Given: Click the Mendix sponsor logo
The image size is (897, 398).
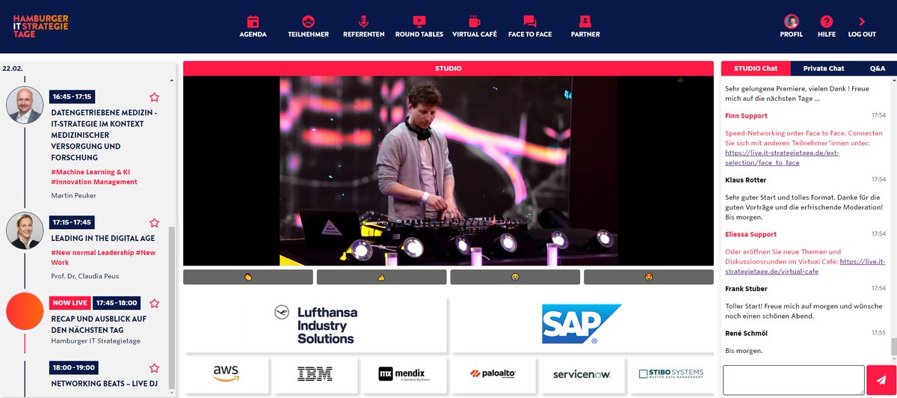Looking at the screenshot, I should 404,374.
